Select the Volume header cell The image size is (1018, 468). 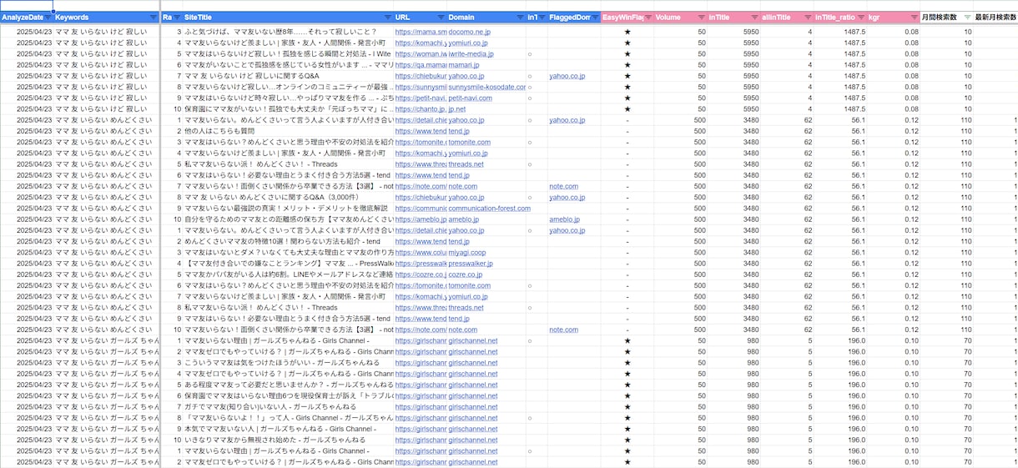(679, 18)
